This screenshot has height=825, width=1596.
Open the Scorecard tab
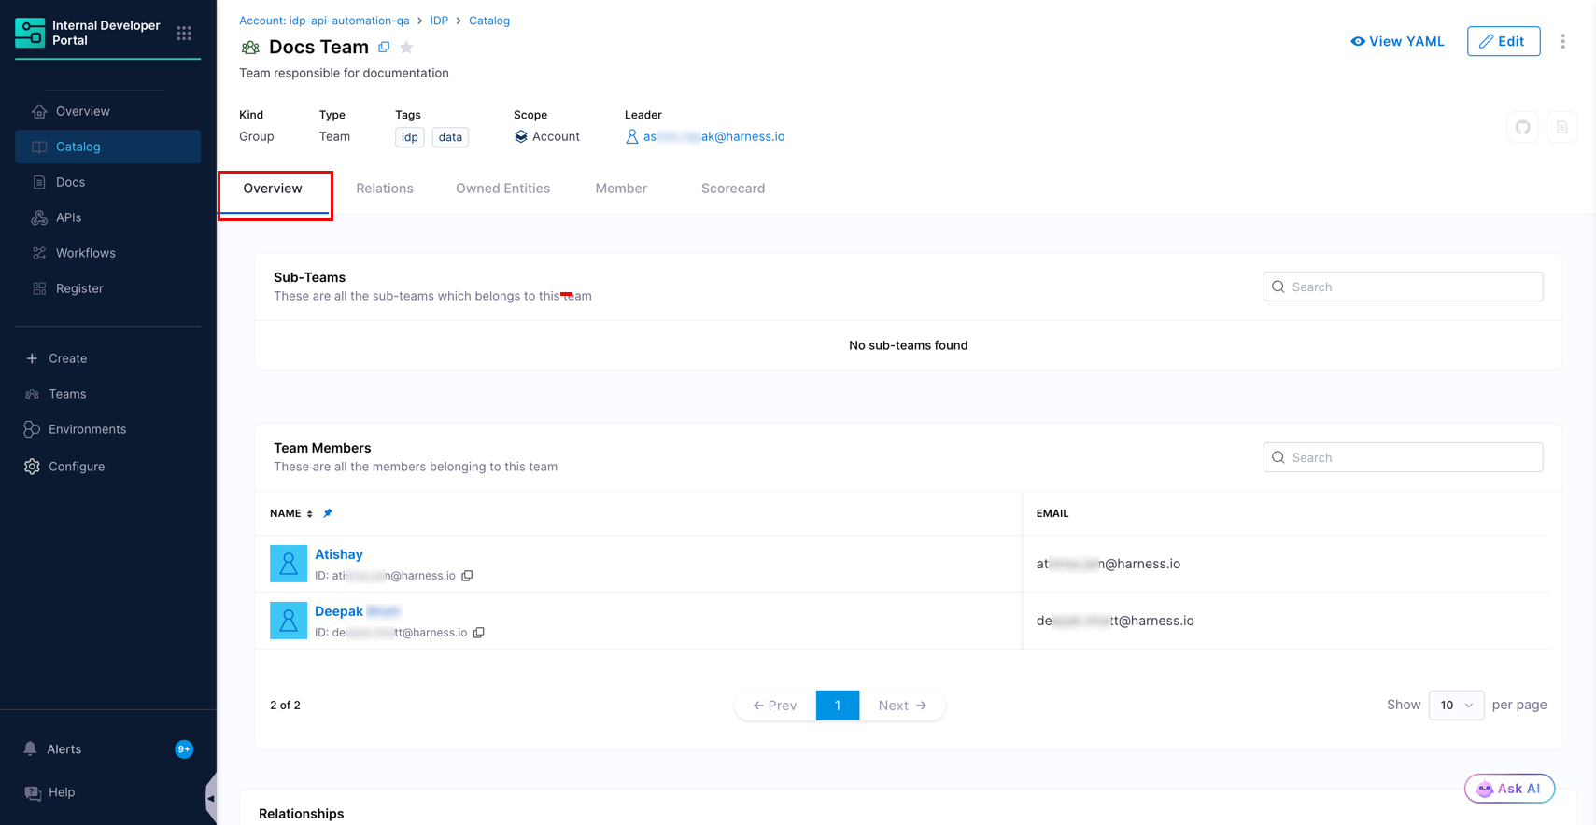tap(733, 189)
